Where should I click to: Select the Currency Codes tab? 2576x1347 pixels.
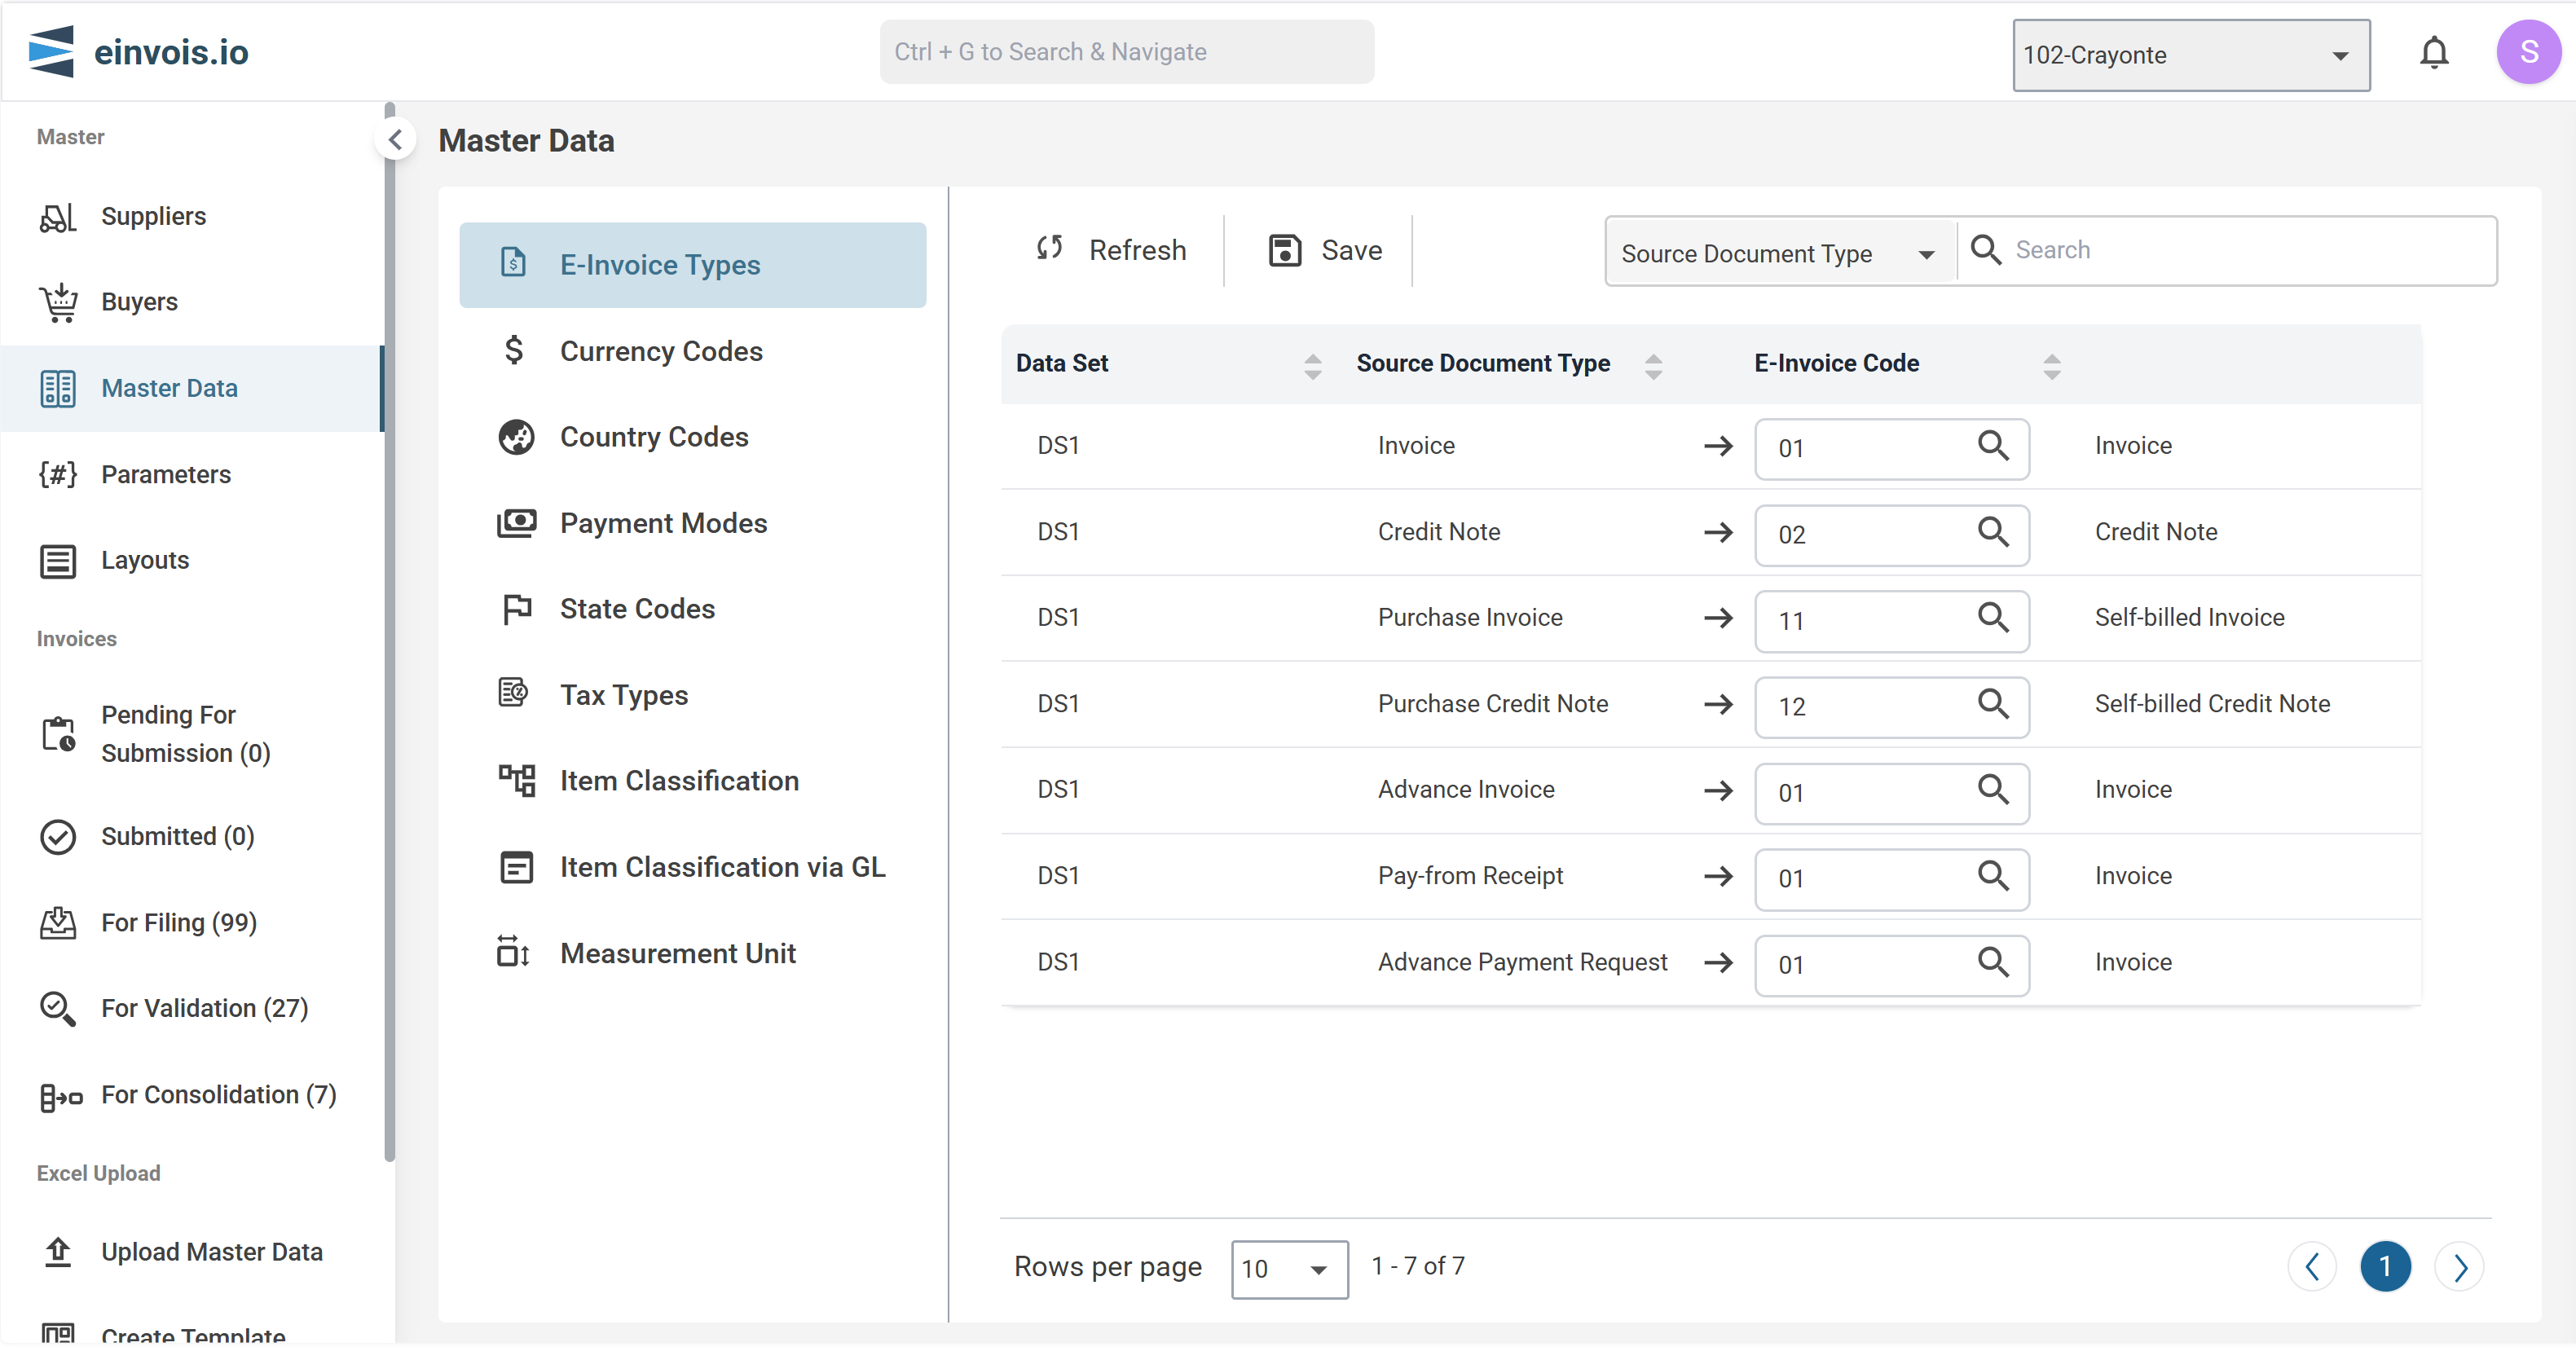(x=692, y=351)
